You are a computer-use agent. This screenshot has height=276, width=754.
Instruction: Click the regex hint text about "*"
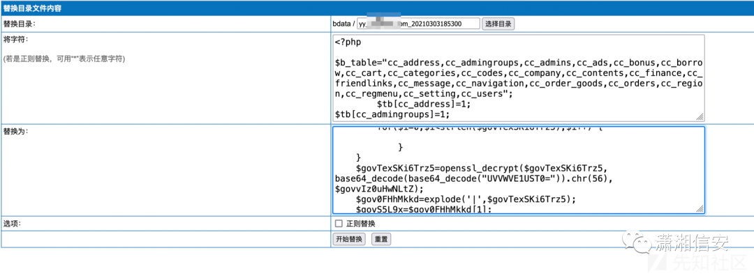[x=64, y=59]
